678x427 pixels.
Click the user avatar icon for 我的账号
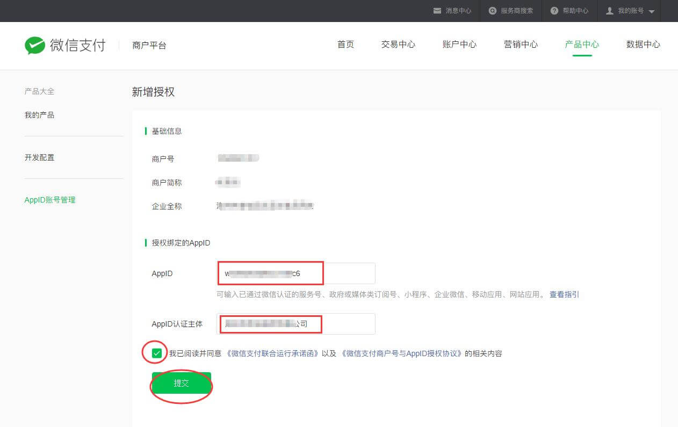[609, 11]
